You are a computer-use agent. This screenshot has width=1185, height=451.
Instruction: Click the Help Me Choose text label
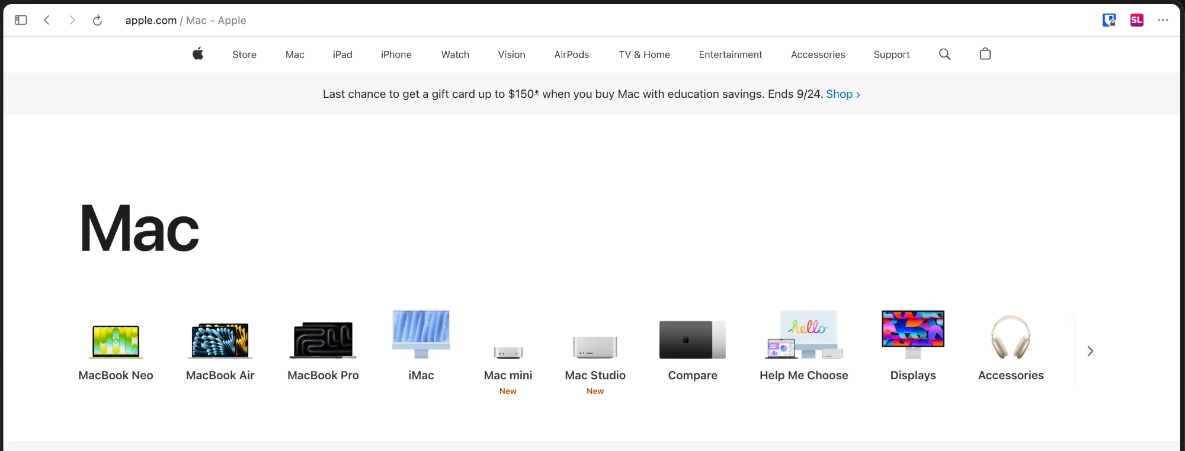[x=804, y=375]
